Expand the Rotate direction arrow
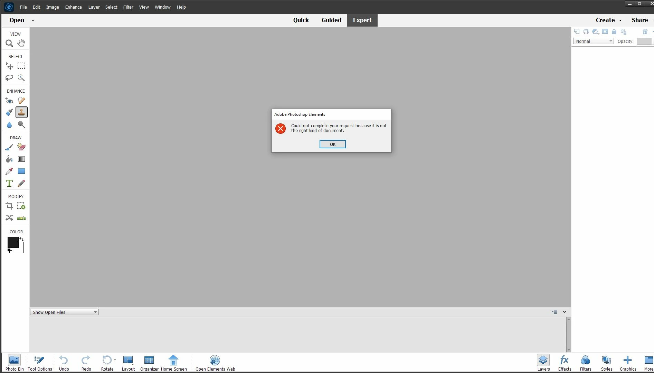 tap(115, 360)
